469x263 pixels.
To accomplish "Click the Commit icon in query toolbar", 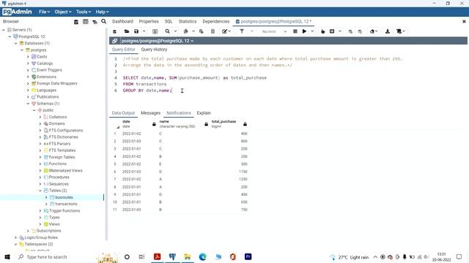I will click(350, 31).
